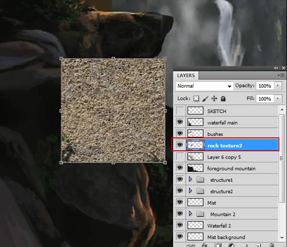This screenshot has height=247, width=287.
Task: Close the Layers panel with the X
Action: click(284, 68)
